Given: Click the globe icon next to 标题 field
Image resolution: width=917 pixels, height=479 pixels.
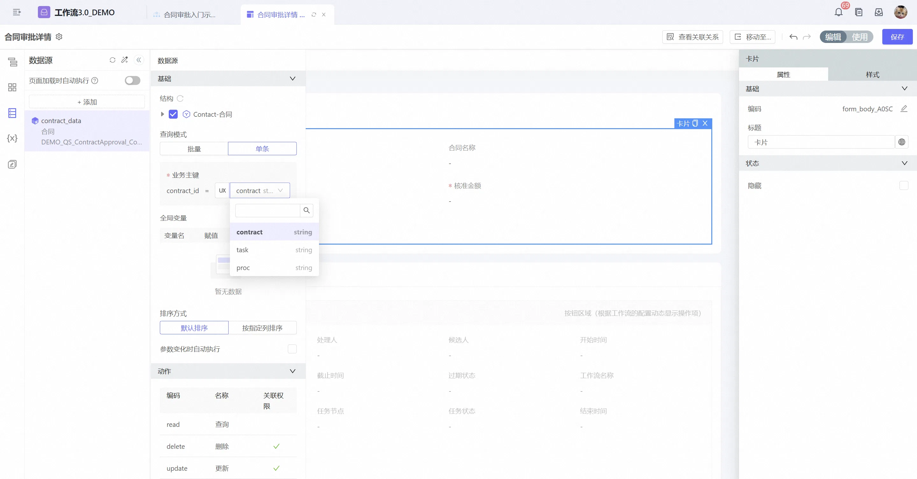Looking at the screenshot, I should click(902, 142).
